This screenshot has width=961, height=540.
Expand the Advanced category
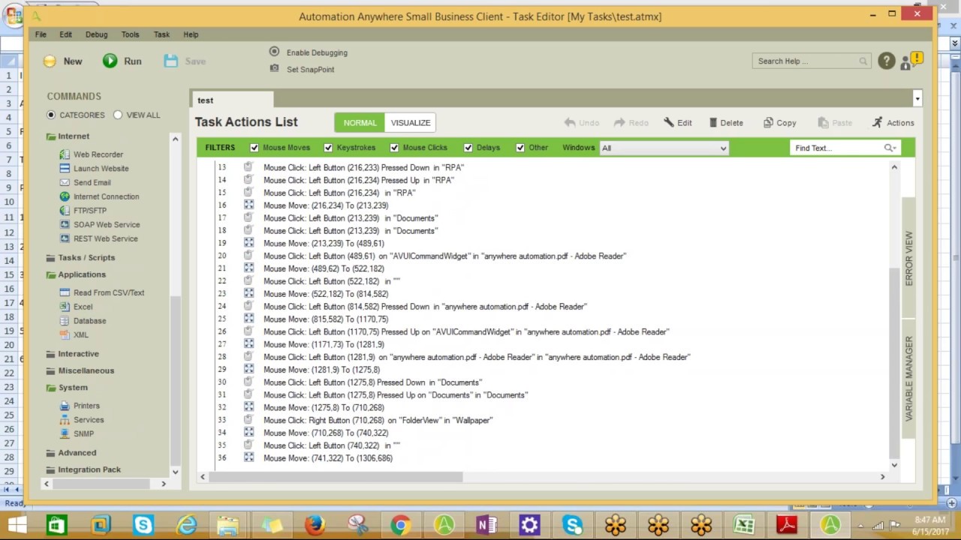pyautogui.click(x=51, y=453)
